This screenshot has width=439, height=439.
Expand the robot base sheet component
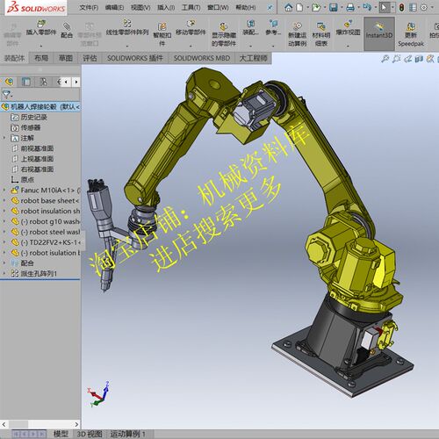pyautogui.click(x=4, y=200)
